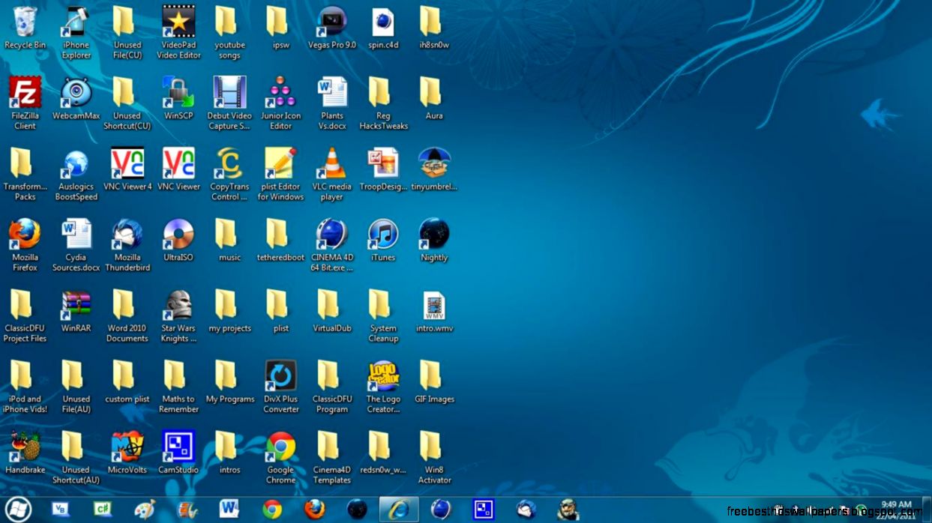
Task: Launch CopyTrans Control Center
Action: (229, 175)
